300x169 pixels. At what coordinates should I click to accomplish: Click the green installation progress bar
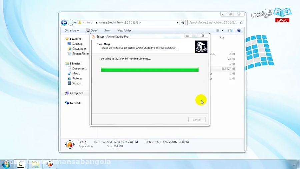click(150, 69)
